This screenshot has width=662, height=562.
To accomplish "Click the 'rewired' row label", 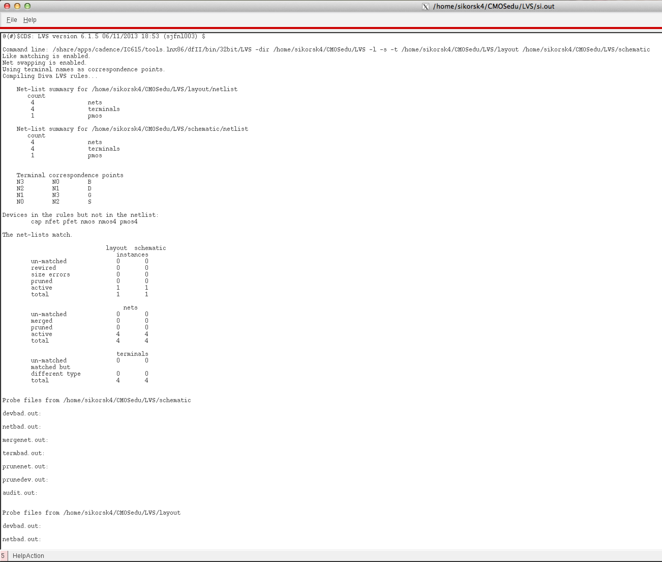I will coord(43,268).
